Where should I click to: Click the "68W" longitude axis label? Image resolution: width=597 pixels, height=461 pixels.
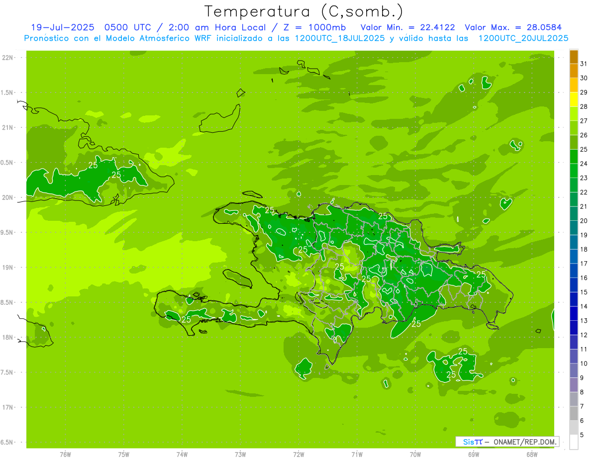coord(532,455)
